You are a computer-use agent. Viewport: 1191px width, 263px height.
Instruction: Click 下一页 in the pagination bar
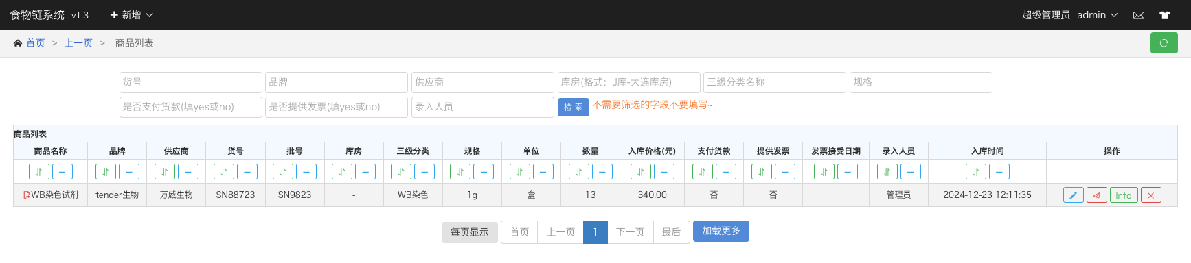click(x=631, y=232)
